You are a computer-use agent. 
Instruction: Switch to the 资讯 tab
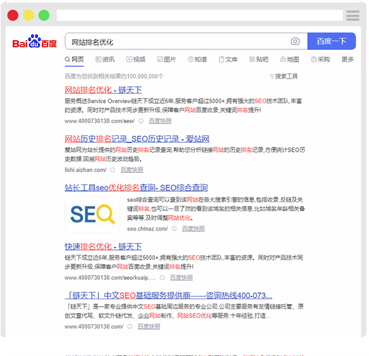(x=105, y=59)
